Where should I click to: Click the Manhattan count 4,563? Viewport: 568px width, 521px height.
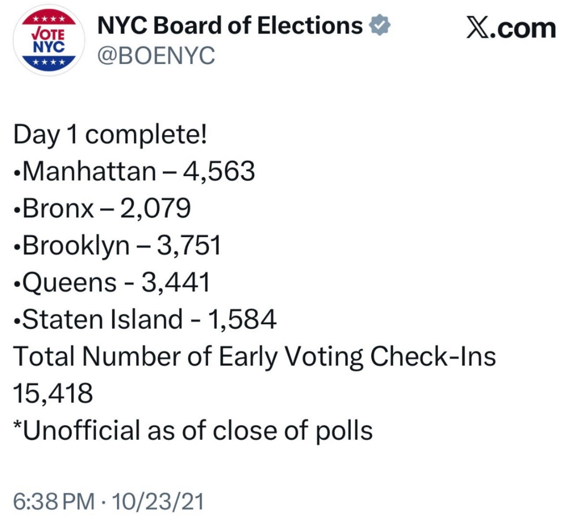point(219,172)
